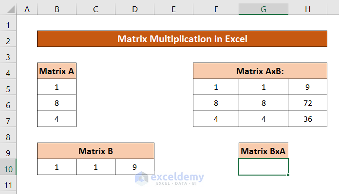
Task: Click the empty selected cell under Matrix BxA
Action: click(264, 167)
